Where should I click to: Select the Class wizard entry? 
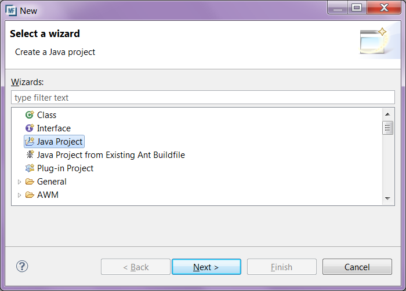pos(46,115)
